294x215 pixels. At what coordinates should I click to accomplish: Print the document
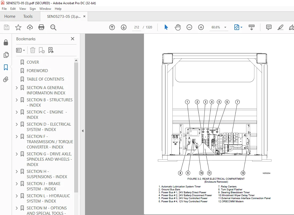[x=41, y=27]
